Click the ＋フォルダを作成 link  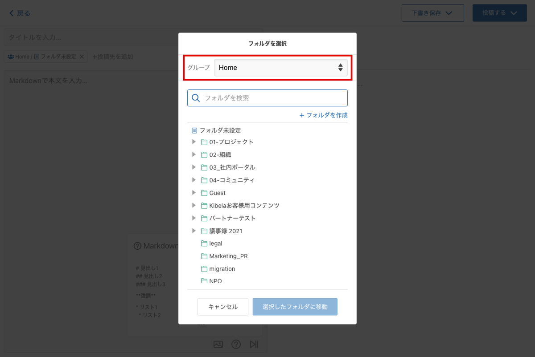point(323,115)
